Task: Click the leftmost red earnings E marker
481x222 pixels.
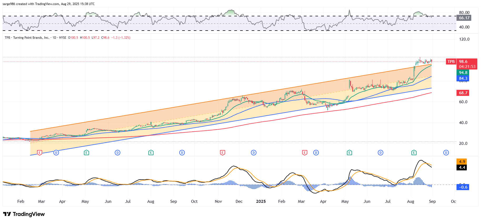Action: 39,152
